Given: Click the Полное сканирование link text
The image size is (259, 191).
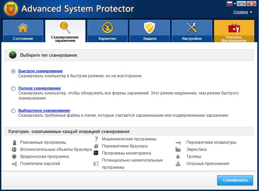Looking at the screenshot, I should coord(40,88).
